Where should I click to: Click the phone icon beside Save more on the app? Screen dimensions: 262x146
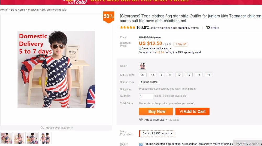click(x=140, y=48)
